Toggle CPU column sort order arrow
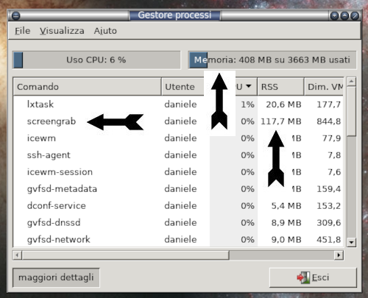 click(249, 86)
